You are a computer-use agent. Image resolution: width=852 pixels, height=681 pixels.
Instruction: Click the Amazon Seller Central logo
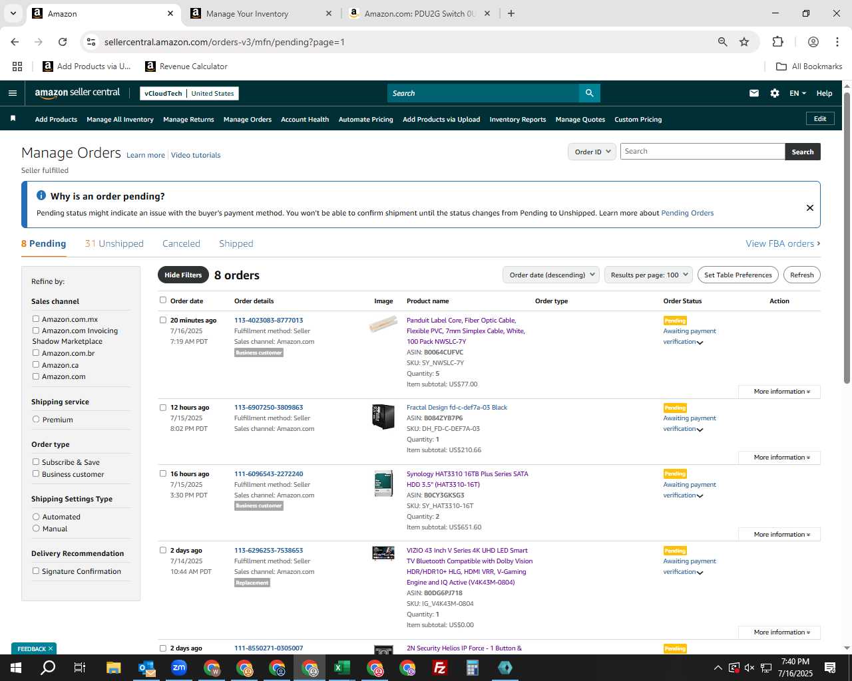coord(77,93)
